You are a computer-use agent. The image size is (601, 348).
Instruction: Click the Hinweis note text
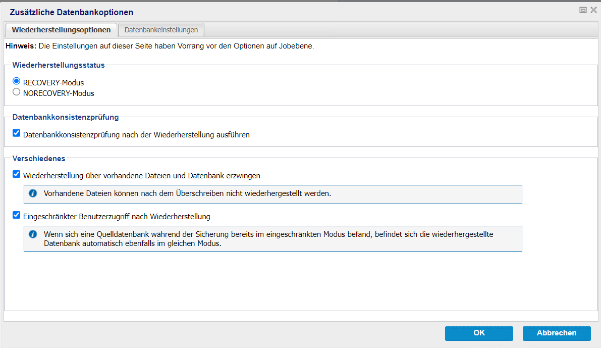pos(159,46)
